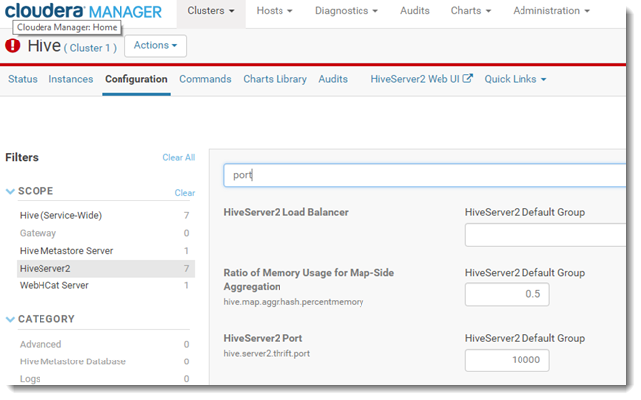Collapse the CATEGORY filter section chevron

coord(10,319)
